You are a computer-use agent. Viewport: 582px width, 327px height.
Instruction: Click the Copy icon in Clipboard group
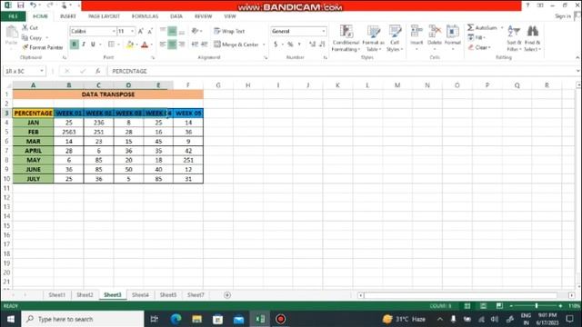[25, 37]
